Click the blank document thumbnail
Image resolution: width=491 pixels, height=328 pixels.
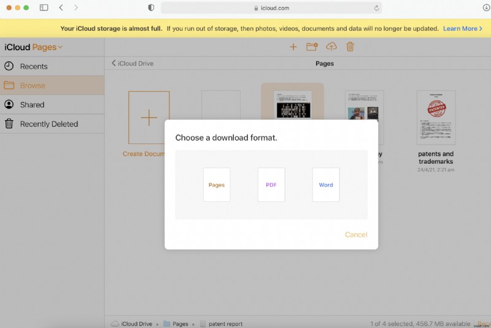click(x=221, y=105)
